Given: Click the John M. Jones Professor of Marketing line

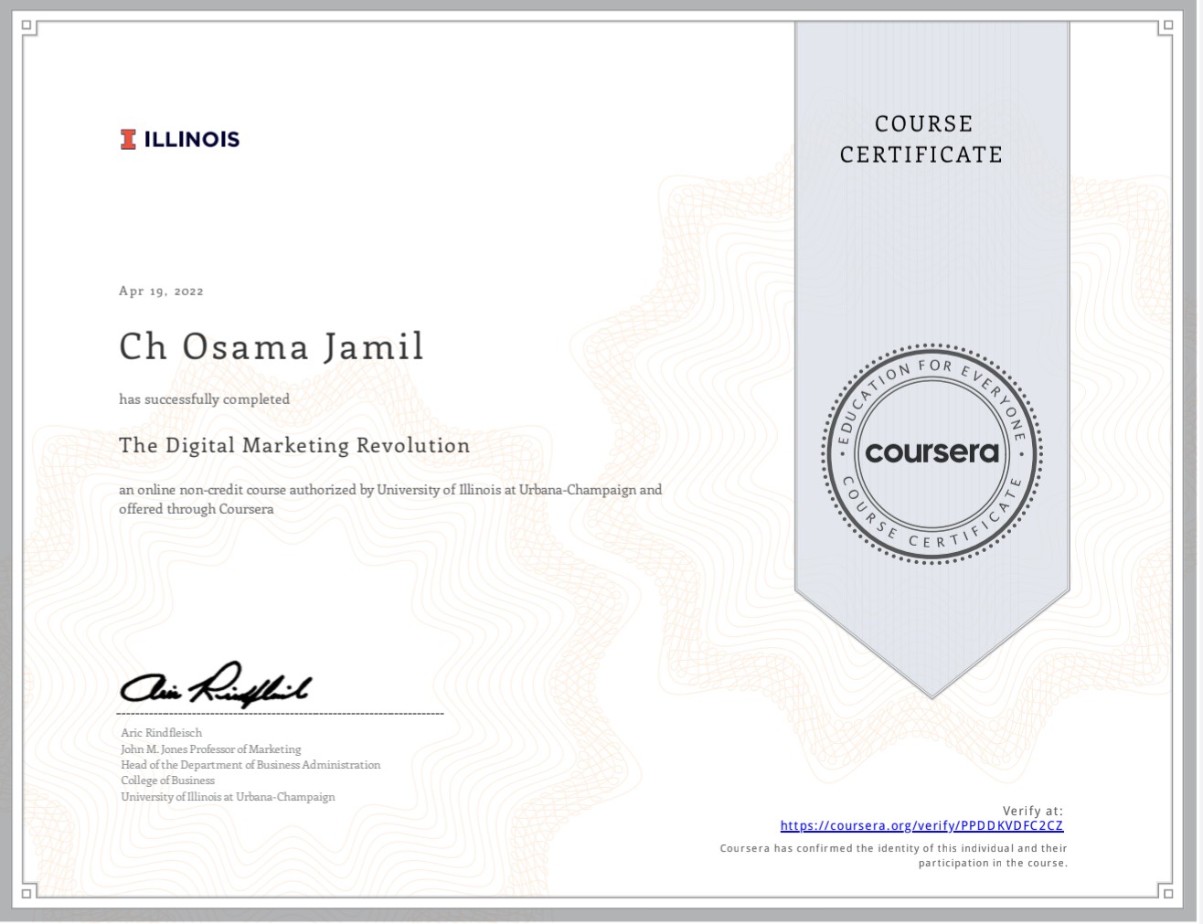Looking at the screenshot, I should tap(211, 749).
